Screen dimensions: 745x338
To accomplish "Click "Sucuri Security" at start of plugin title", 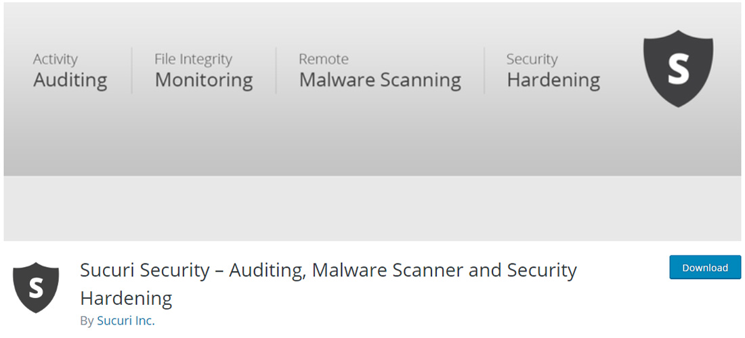I will pyautogui.click(x=145, y=270).
